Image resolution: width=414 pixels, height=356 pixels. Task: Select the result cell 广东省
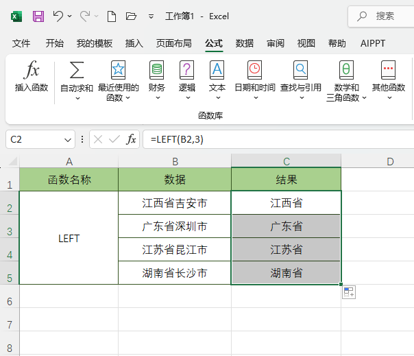pos(287,226)
